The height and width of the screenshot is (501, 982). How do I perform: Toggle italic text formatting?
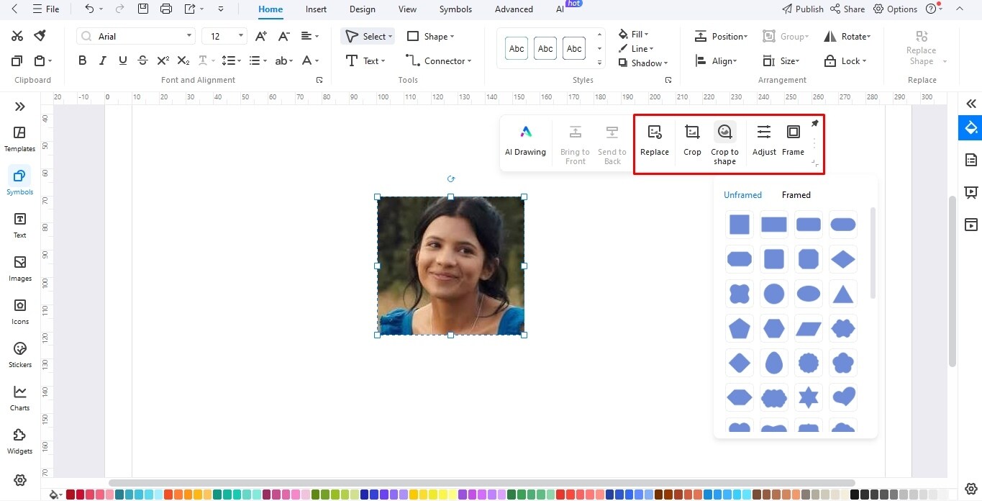point(103,60)
